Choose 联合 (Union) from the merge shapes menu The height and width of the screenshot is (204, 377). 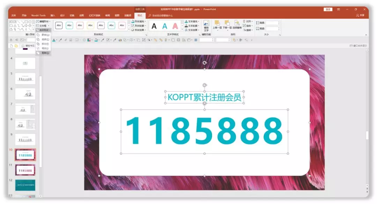pyautogui.click(x=43, y=35)
